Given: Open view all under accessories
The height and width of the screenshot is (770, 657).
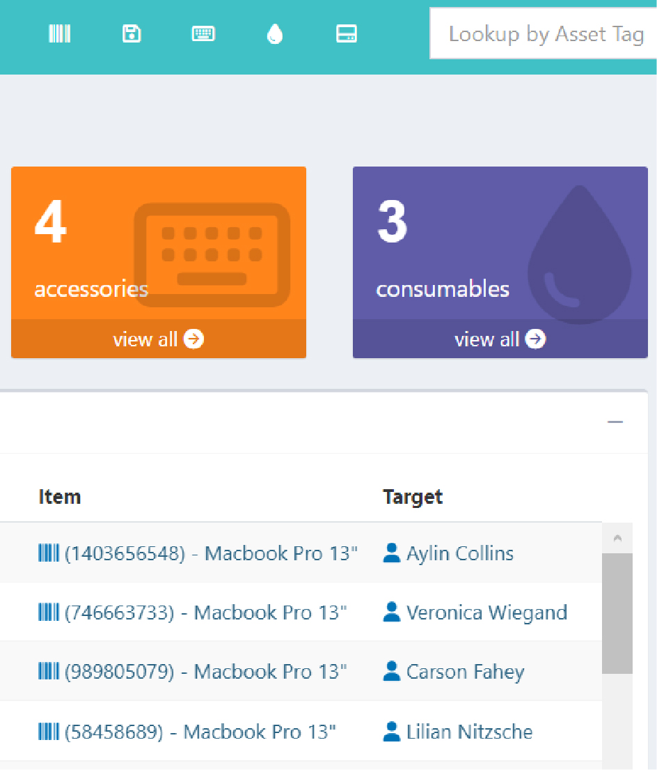Looking at the screenshot, I should point(158,339).
